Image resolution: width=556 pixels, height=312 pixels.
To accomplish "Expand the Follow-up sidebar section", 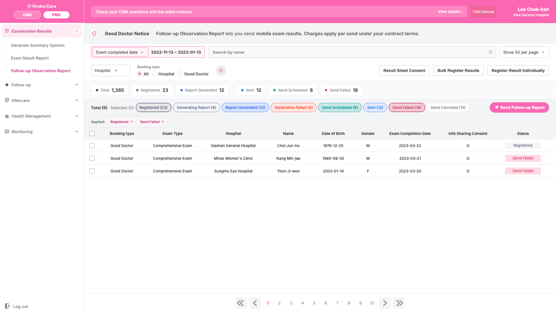I will [x=77, y=85].
